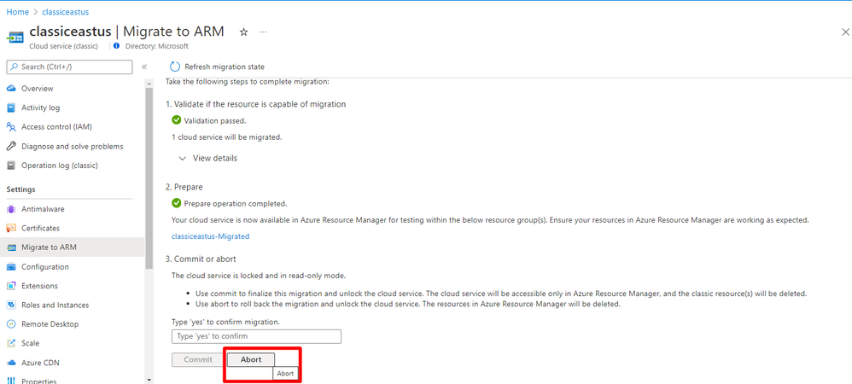Click the Properties sidebar icon
Image resolution: width=852 pixels, height=384 pixels.
pos(11,381)
